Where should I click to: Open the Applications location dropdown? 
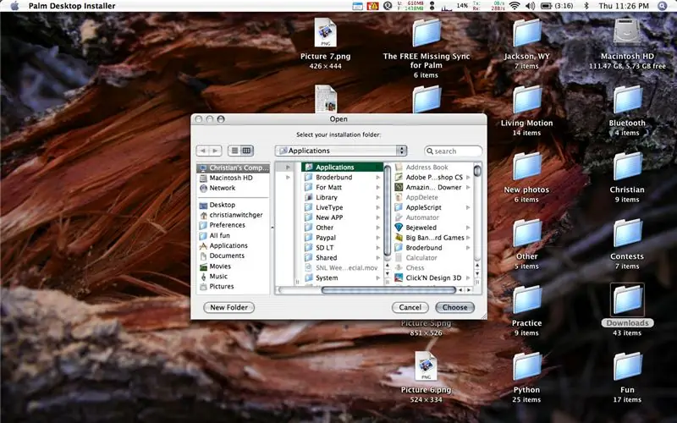point(341,151)
